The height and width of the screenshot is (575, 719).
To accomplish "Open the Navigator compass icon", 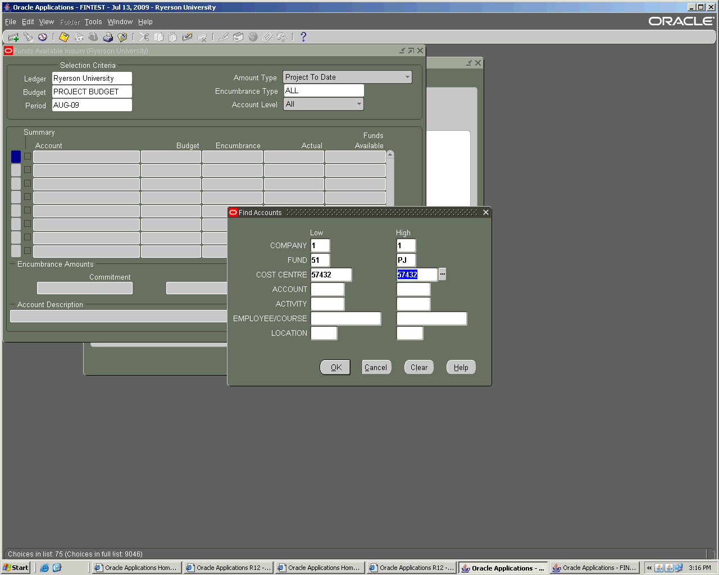I will click(43, 37).
